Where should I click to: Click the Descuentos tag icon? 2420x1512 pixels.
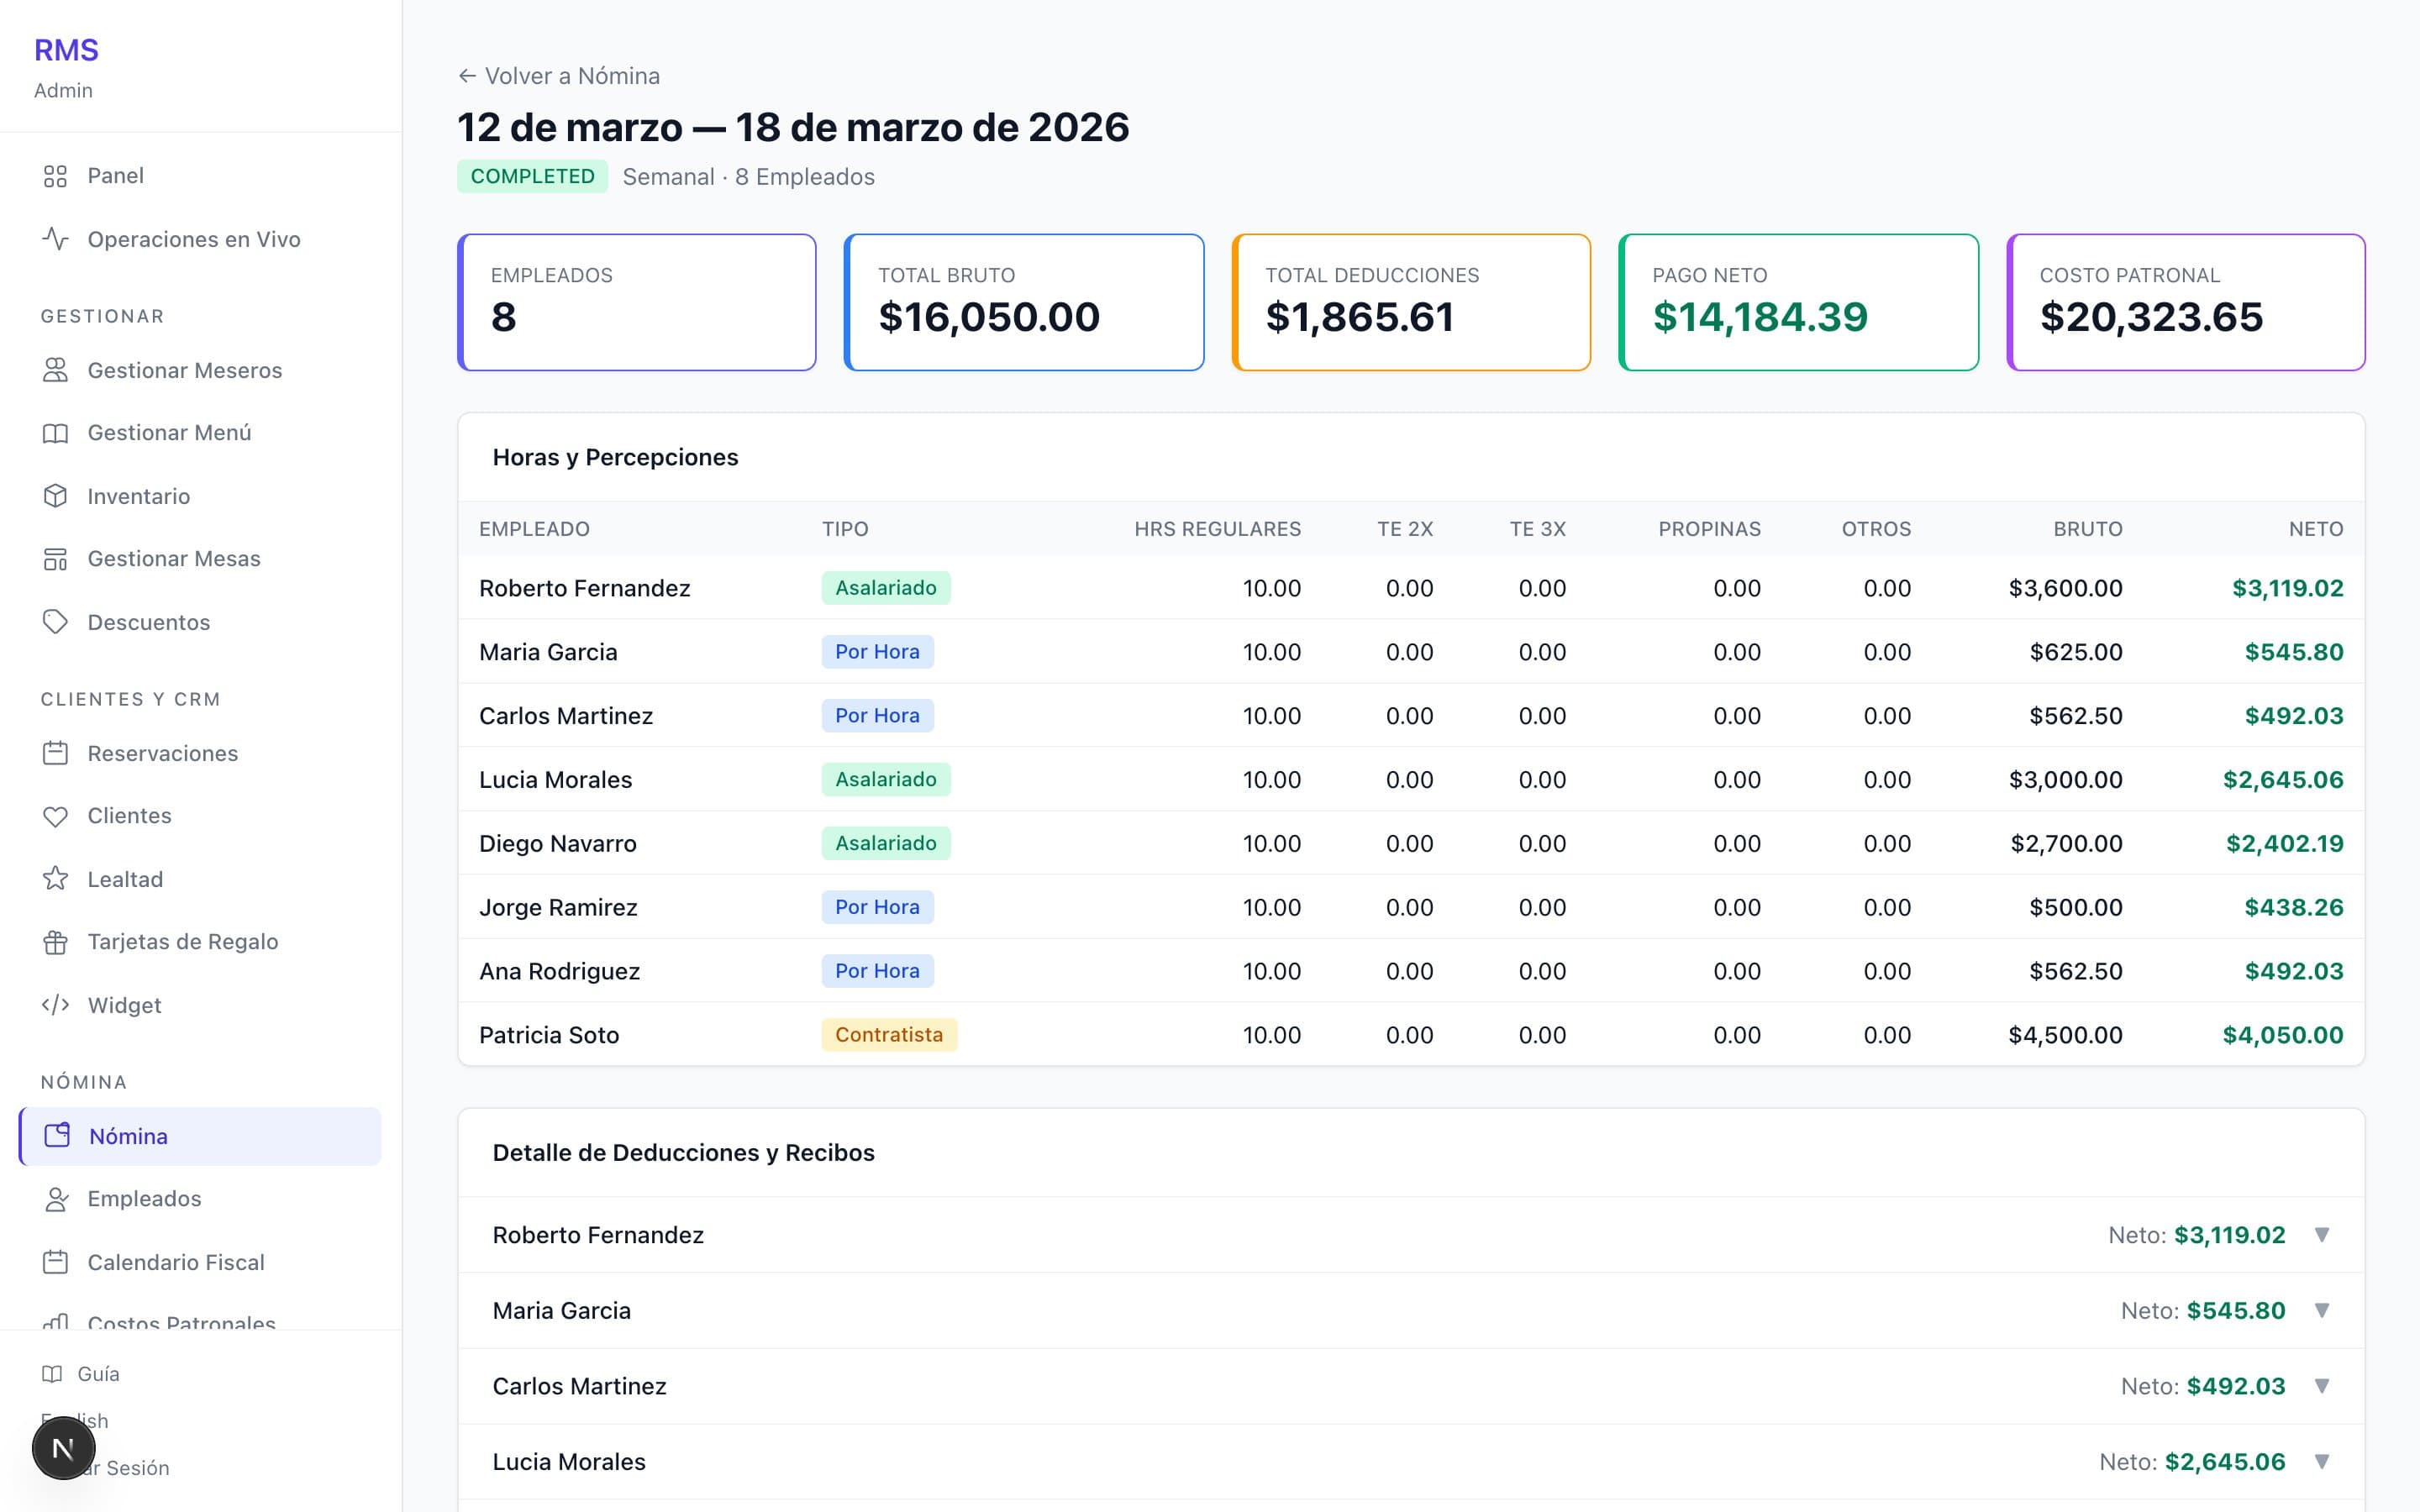click(x=55, y=622)
